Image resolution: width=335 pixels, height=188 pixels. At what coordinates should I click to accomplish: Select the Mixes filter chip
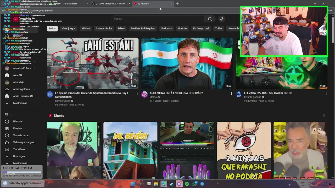click(121, 28)
